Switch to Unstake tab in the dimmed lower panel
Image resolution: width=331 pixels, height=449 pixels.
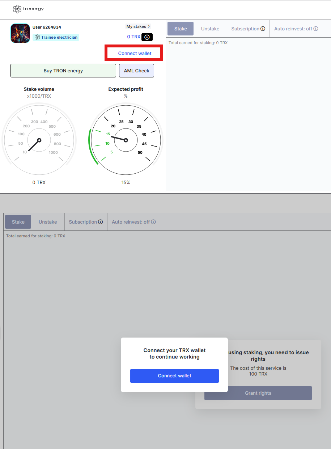(x=48, y=222)
